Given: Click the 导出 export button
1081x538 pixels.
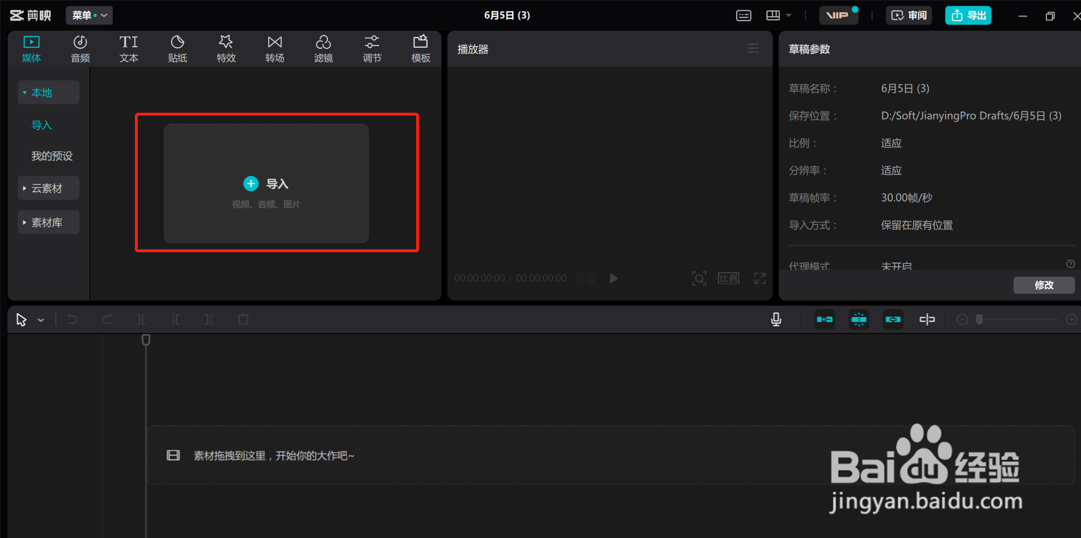Looking at the screenshot, I should (x=968, y=15).
